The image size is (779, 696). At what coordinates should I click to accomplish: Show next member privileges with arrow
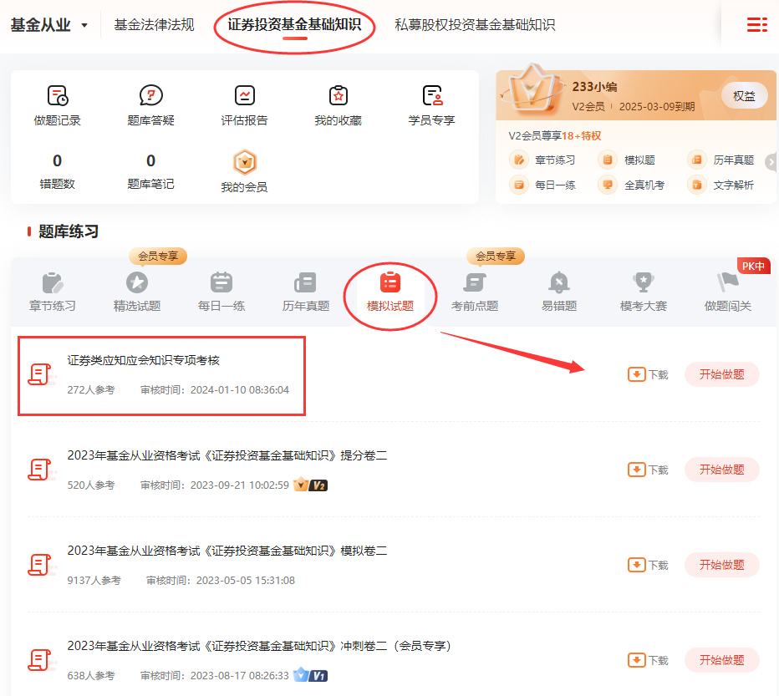coord(771,162)
